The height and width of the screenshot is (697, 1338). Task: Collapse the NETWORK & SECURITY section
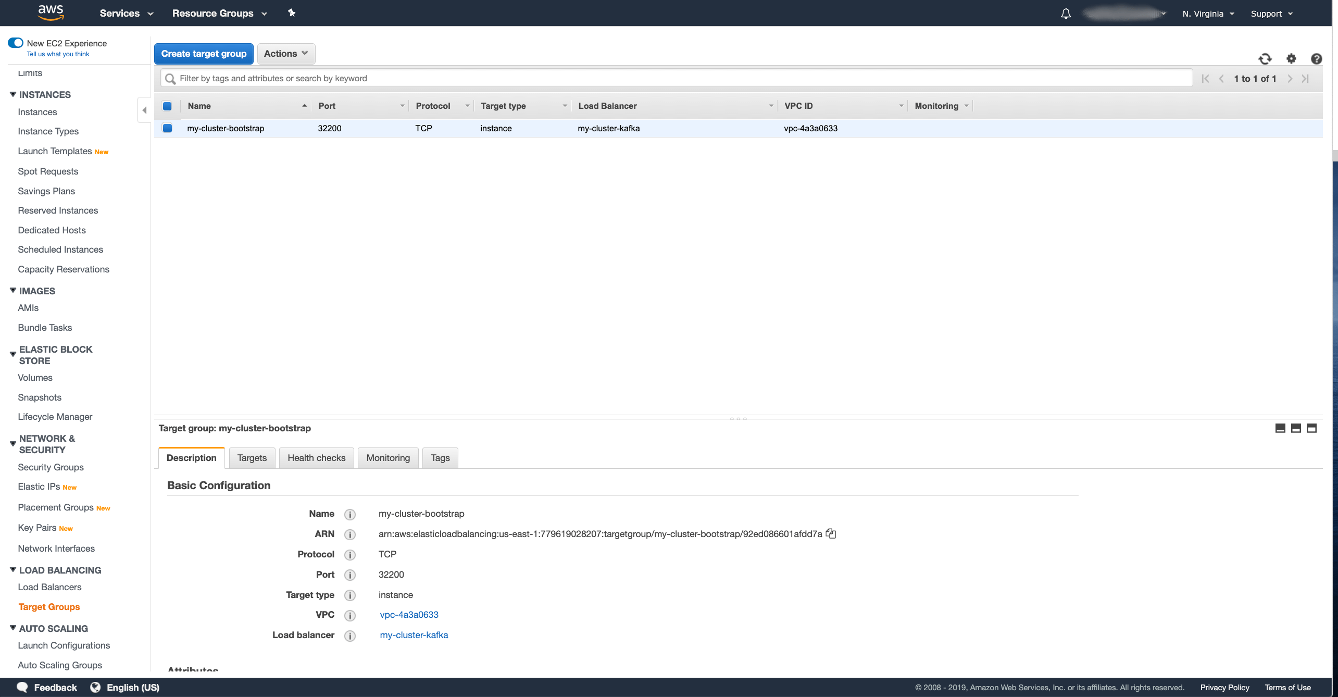[13, 444]
